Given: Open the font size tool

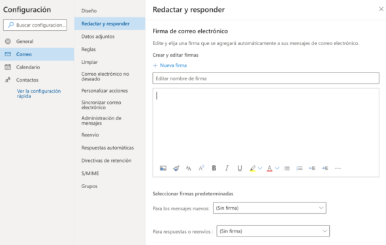Looking at the screenshot, I should click(189, 169).
